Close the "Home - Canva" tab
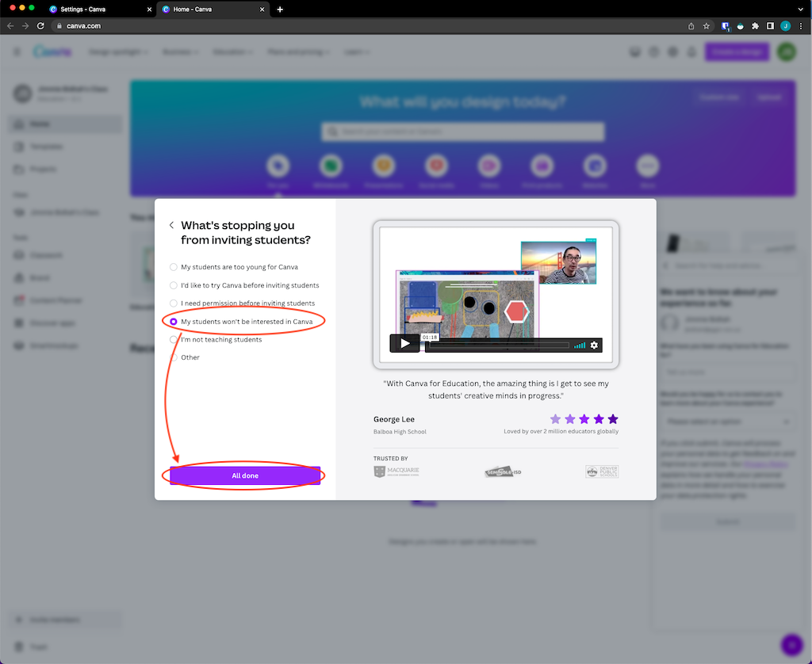This screenshot has width=812, height=664. 262,10
